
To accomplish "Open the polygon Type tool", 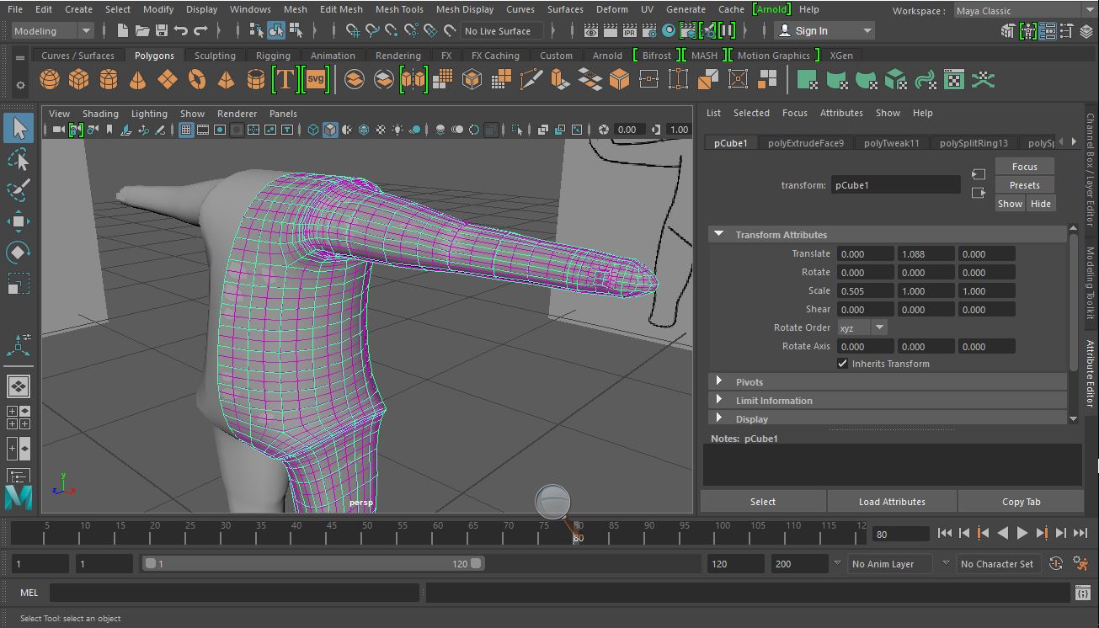I will click(285, 78).
